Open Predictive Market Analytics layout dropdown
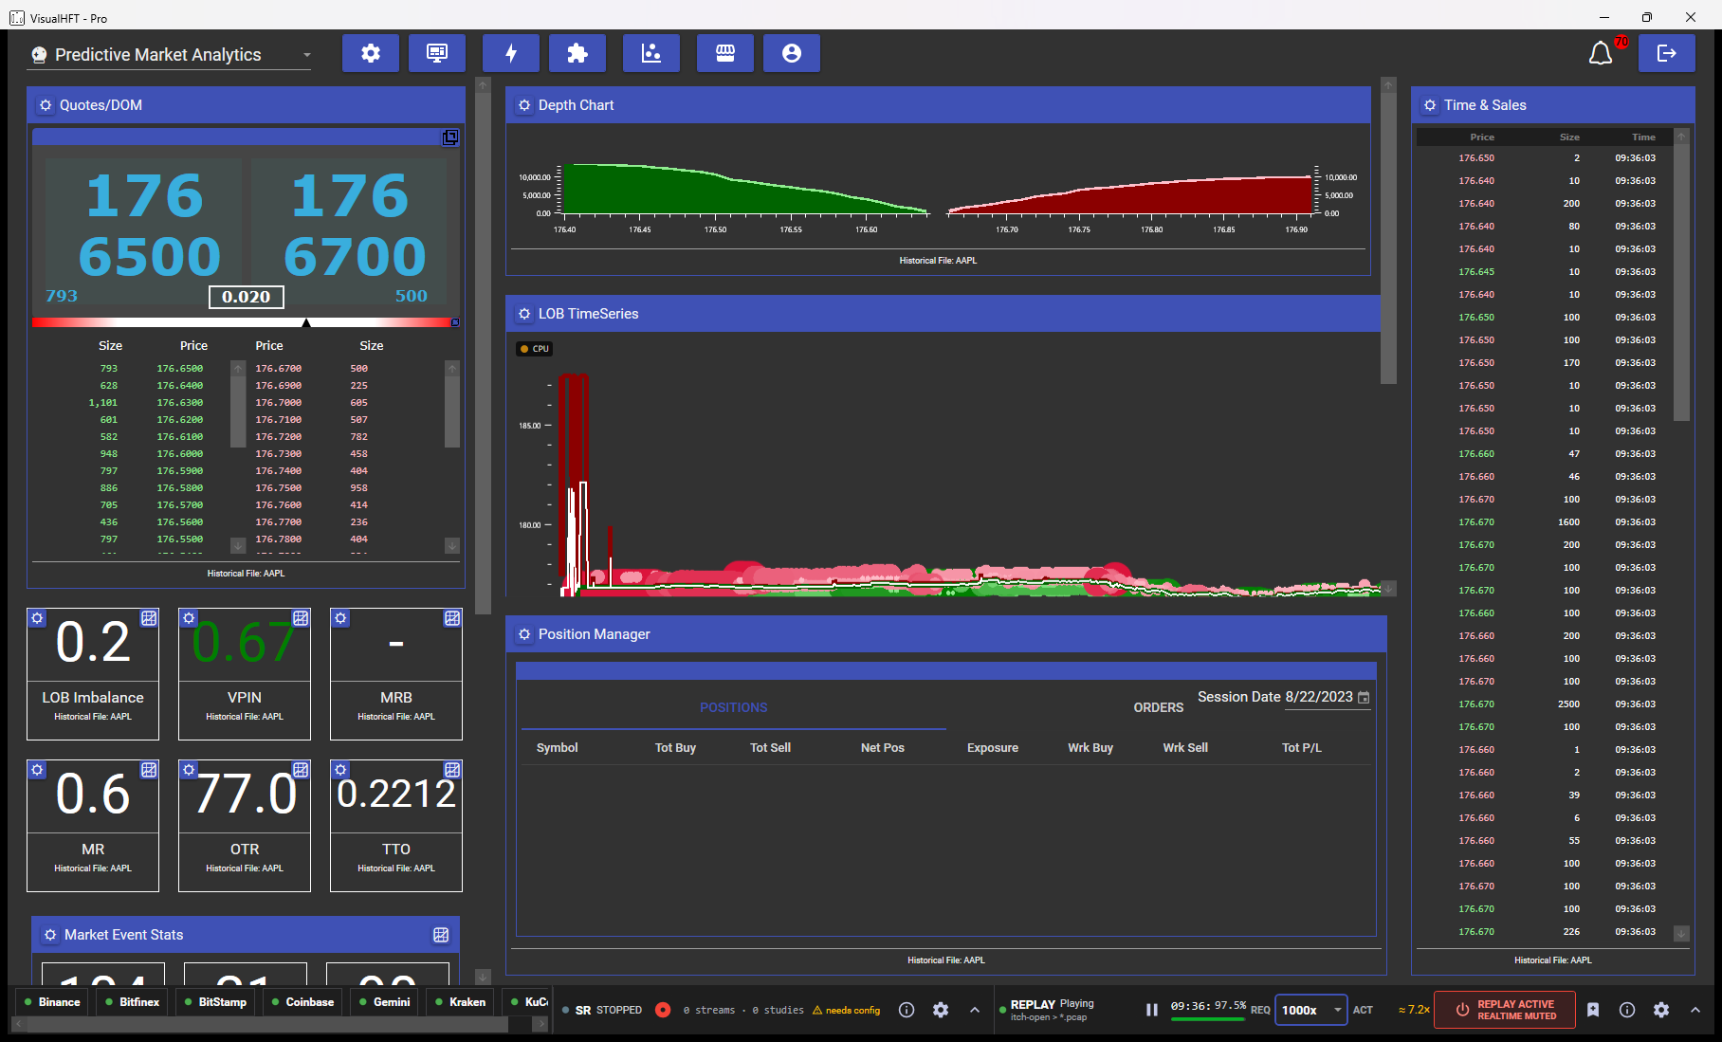Screen dimensions: 1722x1042 coord(170,55)
